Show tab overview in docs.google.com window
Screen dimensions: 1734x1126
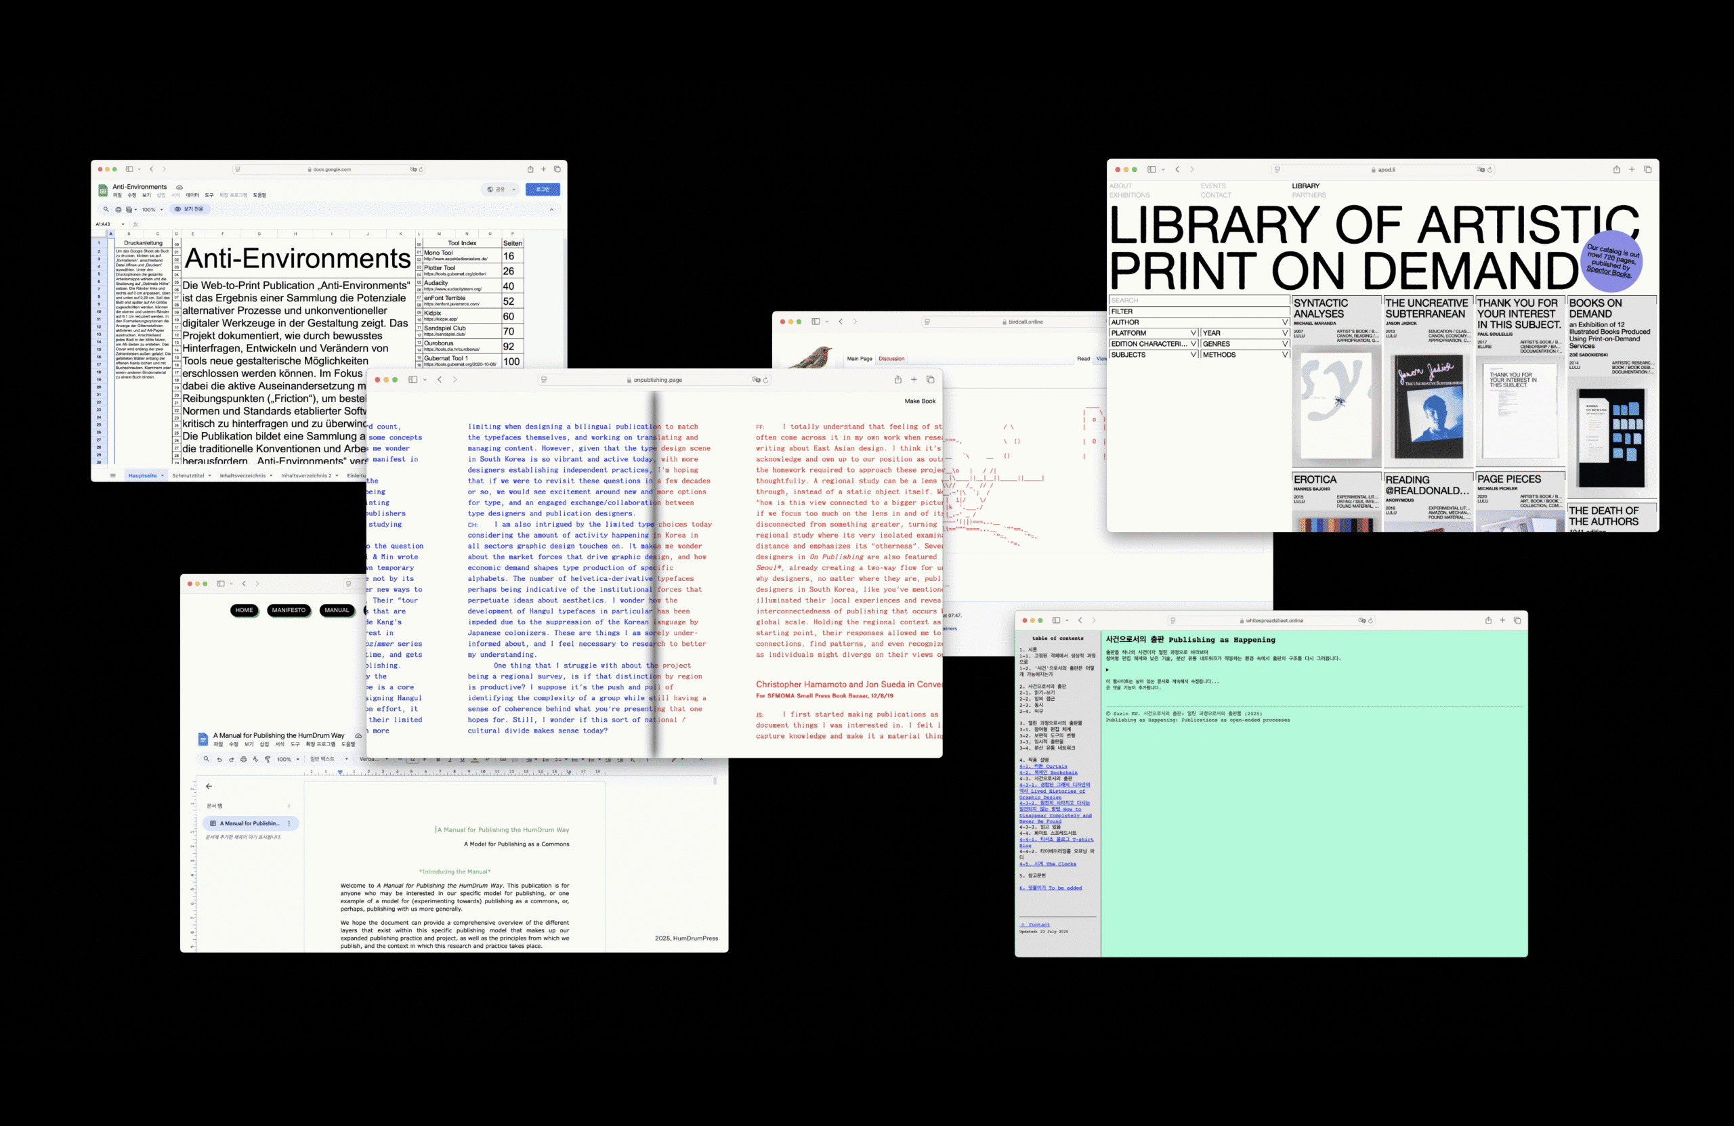pos(557,169)
